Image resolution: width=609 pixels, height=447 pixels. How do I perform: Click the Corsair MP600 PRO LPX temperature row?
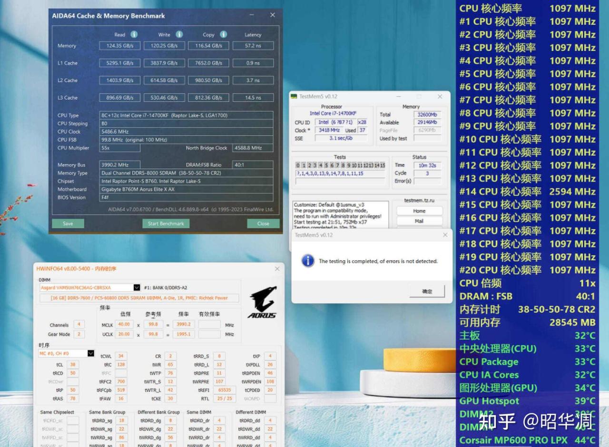[x=527, y=440]
